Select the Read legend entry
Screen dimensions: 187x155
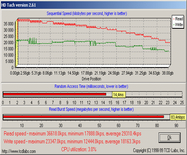[178, 19]
